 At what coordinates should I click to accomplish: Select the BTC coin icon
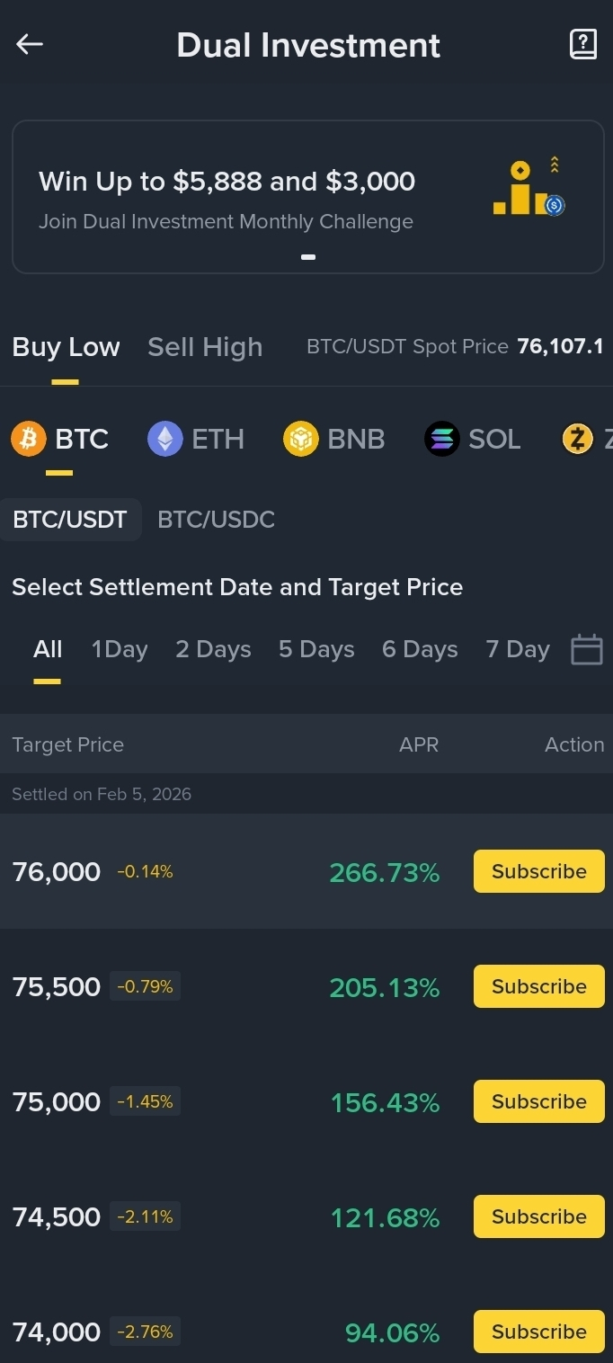pos(29,439)
